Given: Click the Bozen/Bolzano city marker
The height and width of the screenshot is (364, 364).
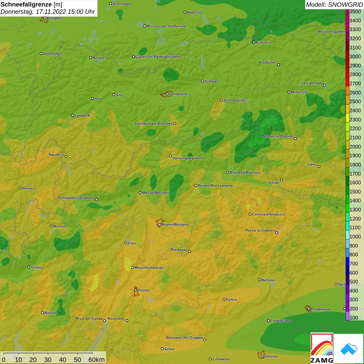Looking at the screenshot, I should [160, 224].
